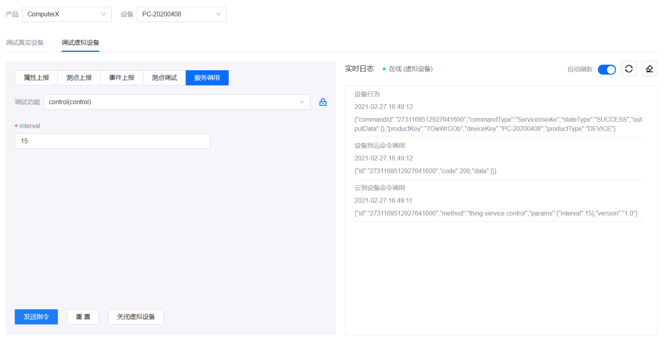665x342 pixels.
Task: Open the 产品 dropdown showing ComputerX
Action: tap(67, 14)
